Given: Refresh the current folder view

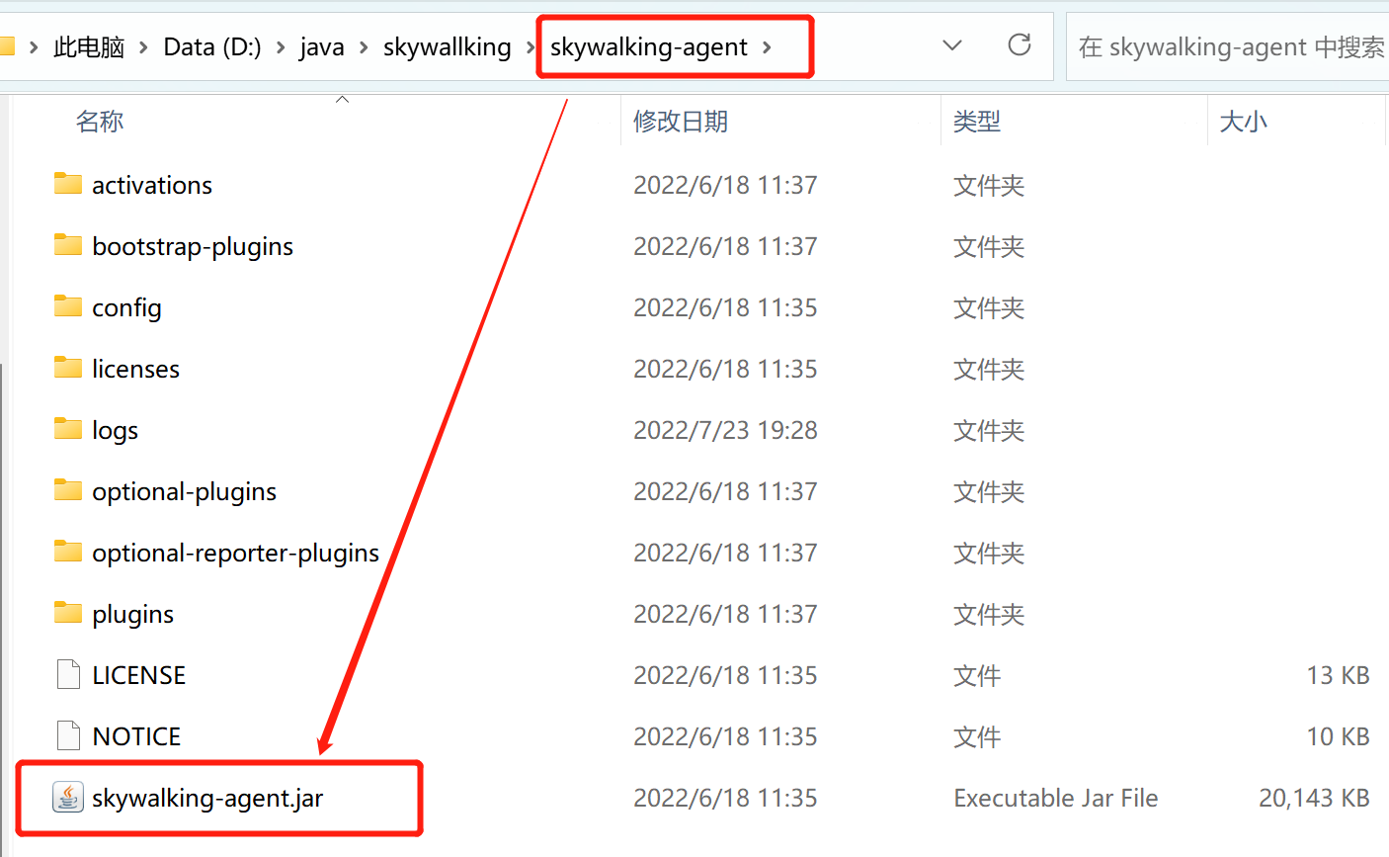Looking at the screenshot, I should (x=1020, y=45).
